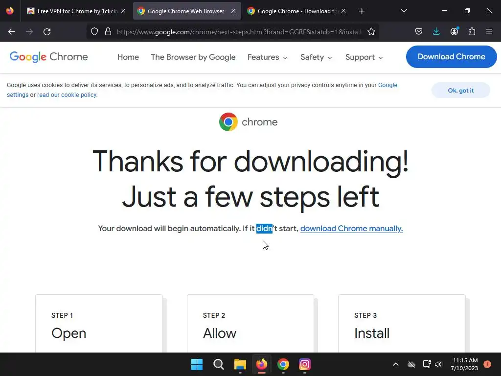List all tabs dropdown arrow

[404, 11]
